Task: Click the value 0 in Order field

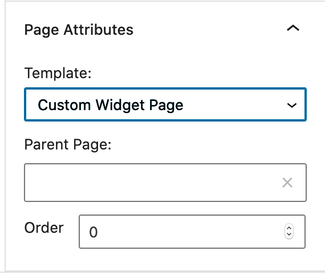Action: pyautogui.click(x=94, y=232)
